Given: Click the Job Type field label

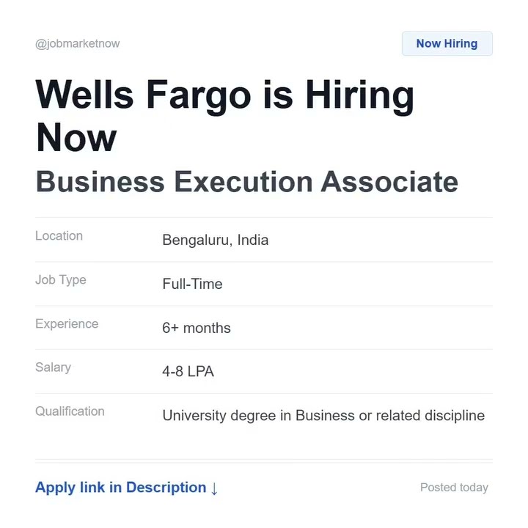Looking at the screenshot, I should click(x=60, y=280).
